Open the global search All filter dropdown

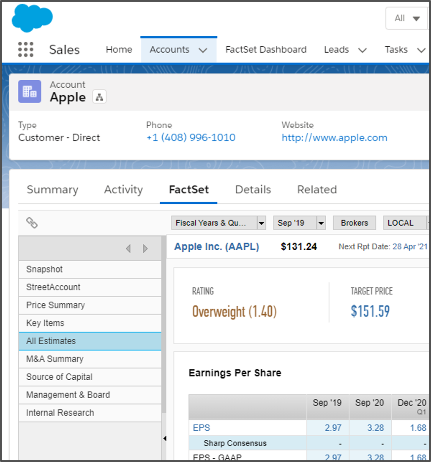tap(406, 18)
